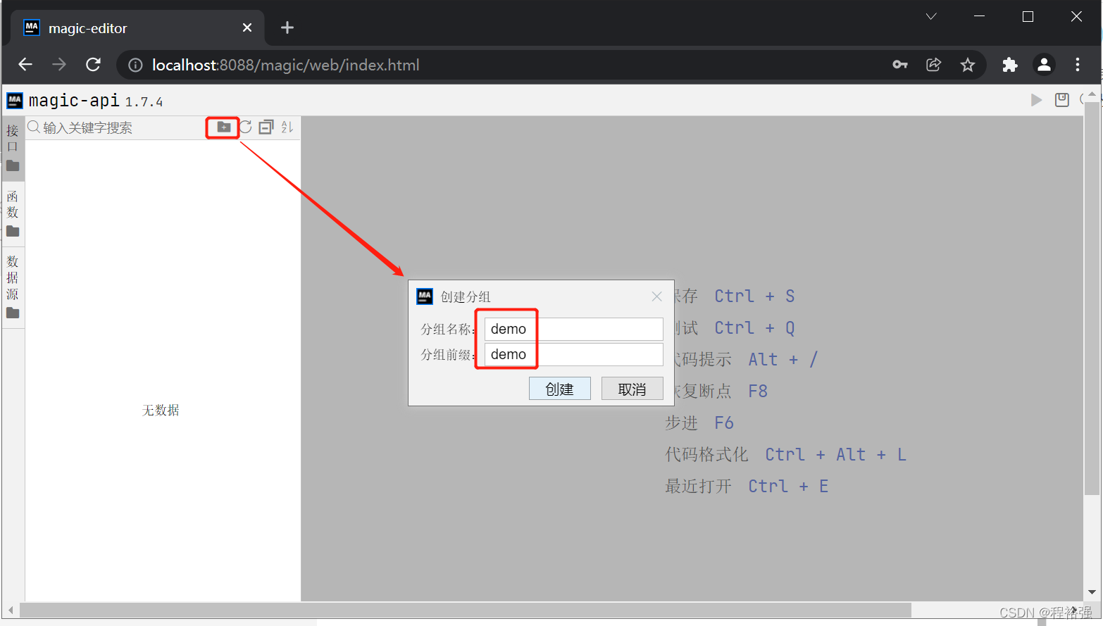Reload the browser page
The height and width of the screenshot is (626, 1103).
(93, 65)
